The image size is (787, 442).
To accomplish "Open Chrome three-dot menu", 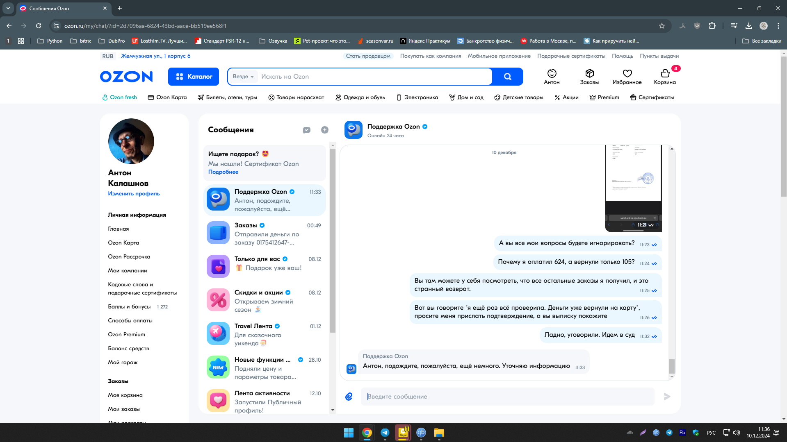I will pos(778,26).
